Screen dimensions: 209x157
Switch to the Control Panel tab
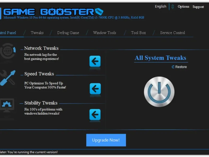8,33
